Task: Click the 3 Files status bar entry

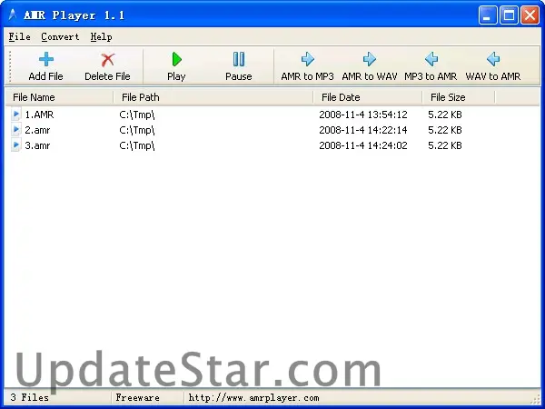Action: pos(30,397)
